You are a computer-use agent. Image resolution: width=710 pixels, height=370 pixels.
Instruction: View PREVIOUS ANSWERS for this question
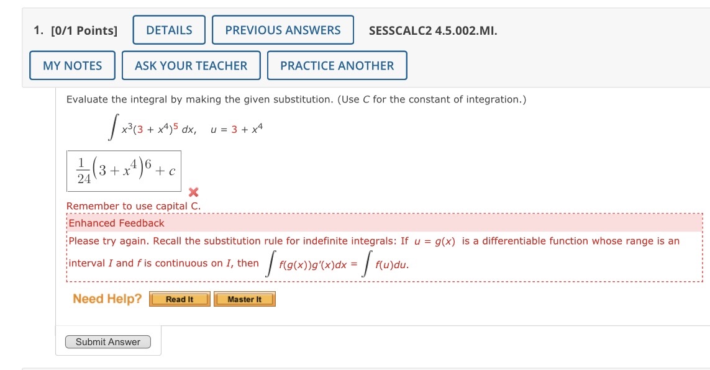283,29
